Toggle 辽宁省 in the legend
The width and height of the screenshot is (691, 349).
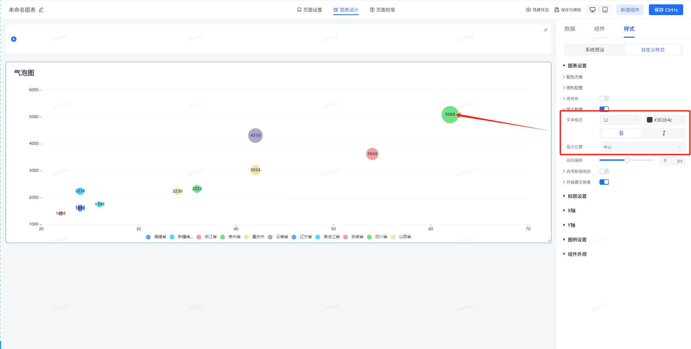click(302, 237)
